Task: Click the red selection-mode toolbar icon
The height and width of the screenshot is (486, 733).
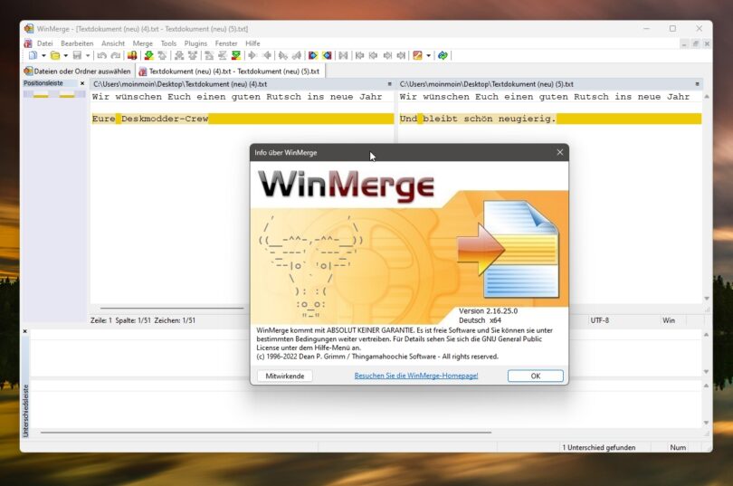Action: [x=132, y=56]
